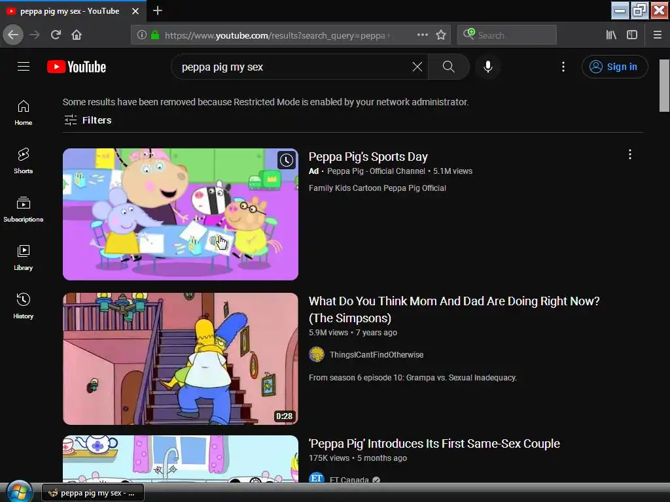Image resolution: width=670 pixels, height=502 pixels.
Task: Open Shorts in the sidebar
Action: (24, 161)
